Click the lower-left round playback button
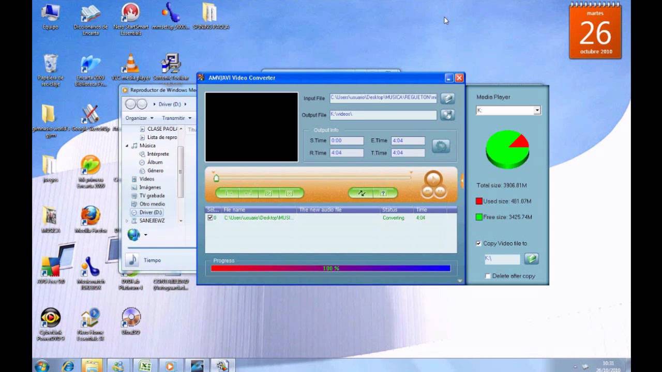The image size is (662, 372). (427, 191)
